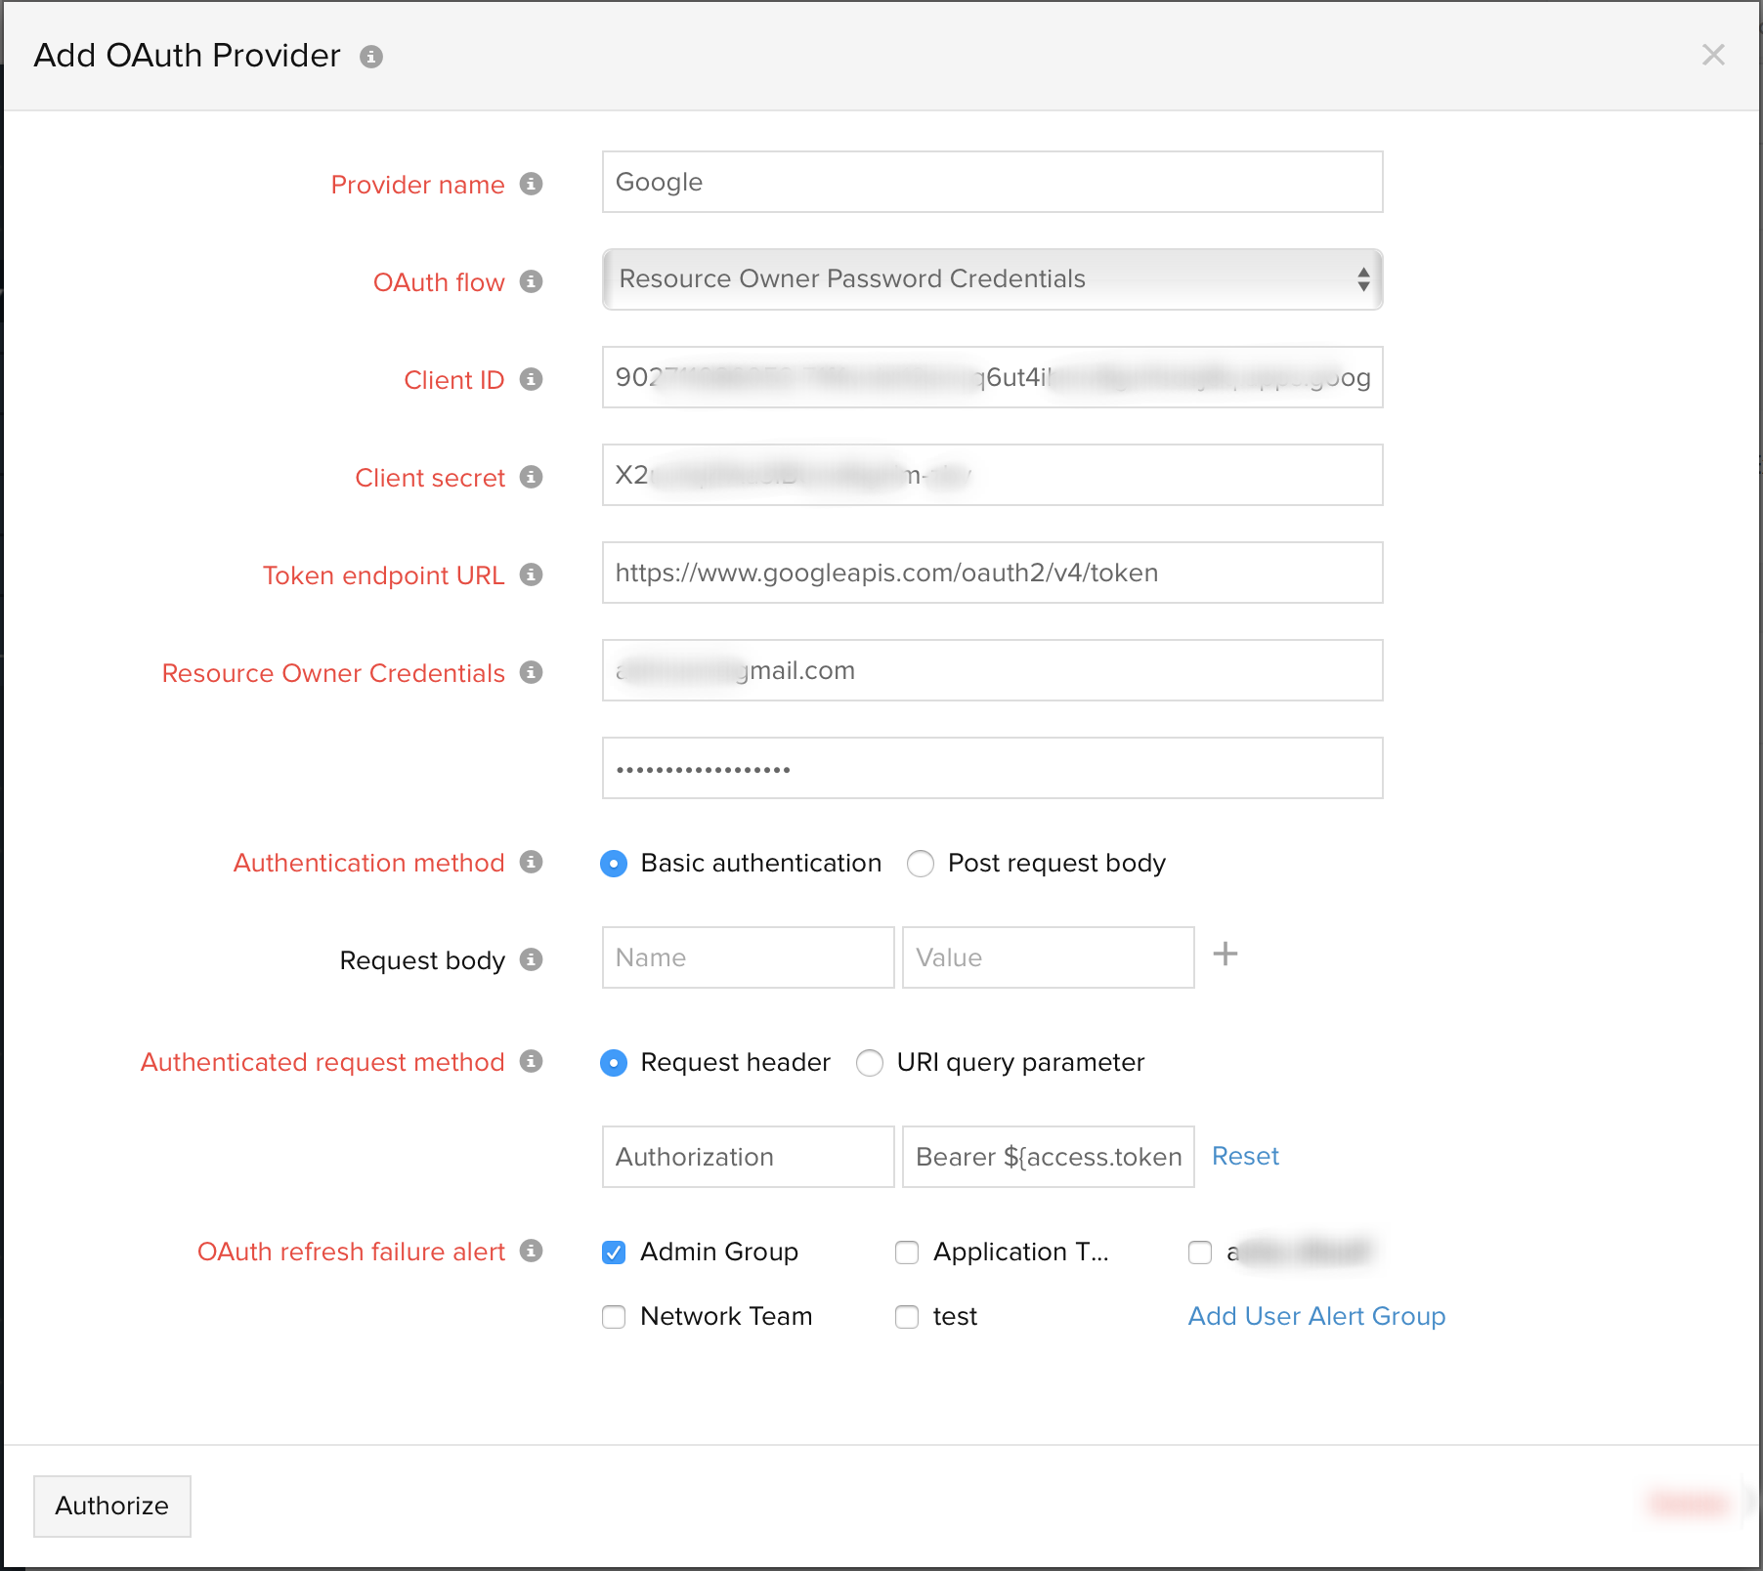Viewport: 1763px width, 1571px height.
Task: Click plus icon to add request body row
Action: point(1225,955)
